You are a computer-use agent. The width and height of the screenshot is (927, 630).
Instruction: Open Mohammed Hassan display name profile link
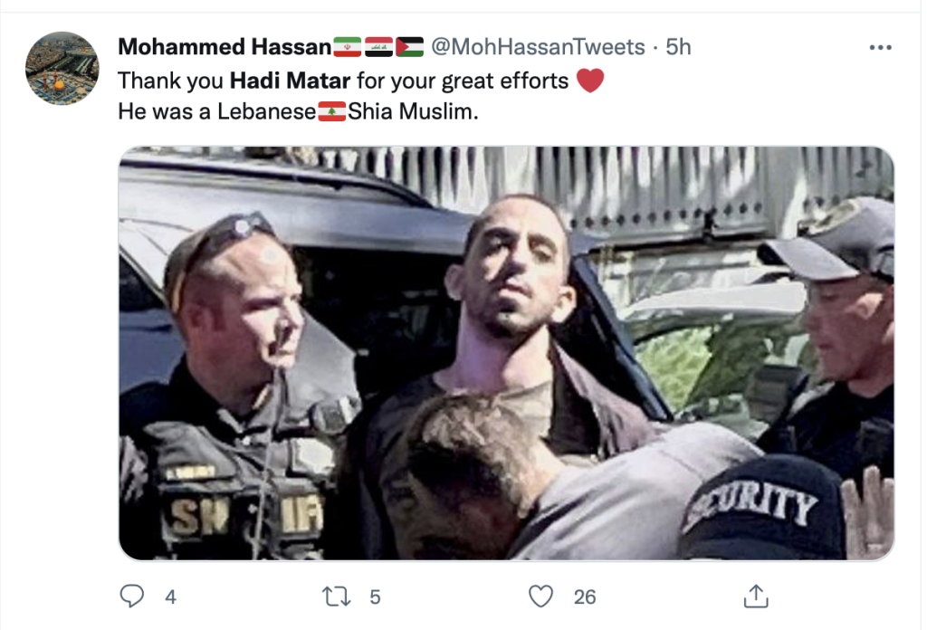(225, 47)
